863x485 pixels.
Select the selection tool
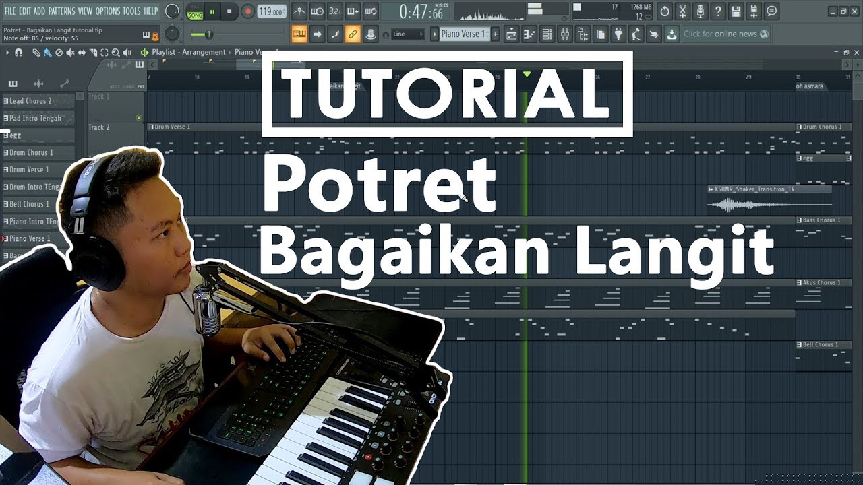(x=104, y=53)
